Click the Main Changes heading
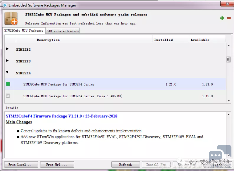Image resolution: width=234 pixels, height=171 pixels. (19, 122)
